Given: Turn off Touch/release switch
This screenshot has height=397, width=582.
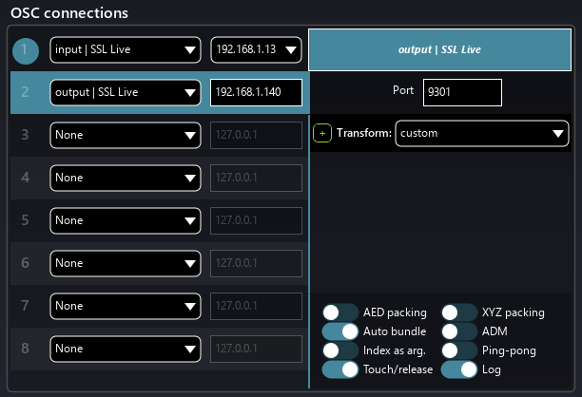Looking at the screenshot, I should [339, 369].
